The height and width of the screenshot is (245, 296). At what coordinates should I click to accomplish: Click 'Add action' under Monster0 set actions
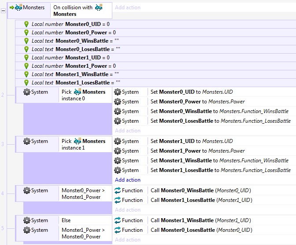[x=128, y=131]
